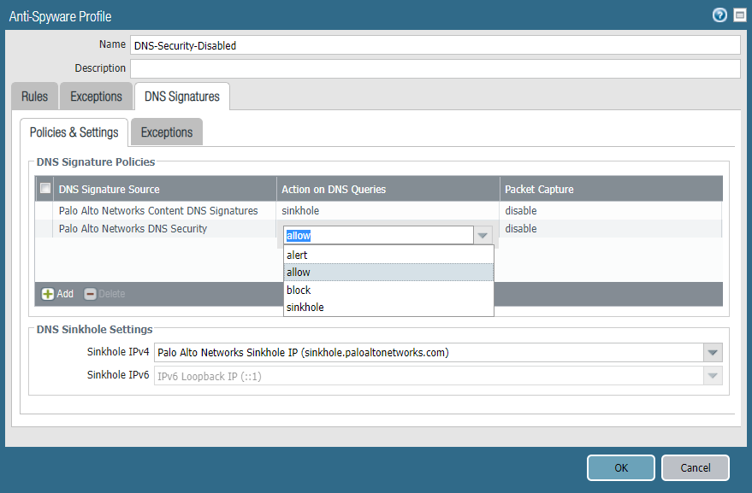Open the Sinkhole IPv4 dropdown arrow
The image size is (752, 493).
(712, 352)
